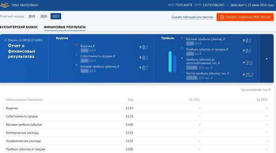
Task: Collapse the financial results summary panel
Action: (267, 58)
